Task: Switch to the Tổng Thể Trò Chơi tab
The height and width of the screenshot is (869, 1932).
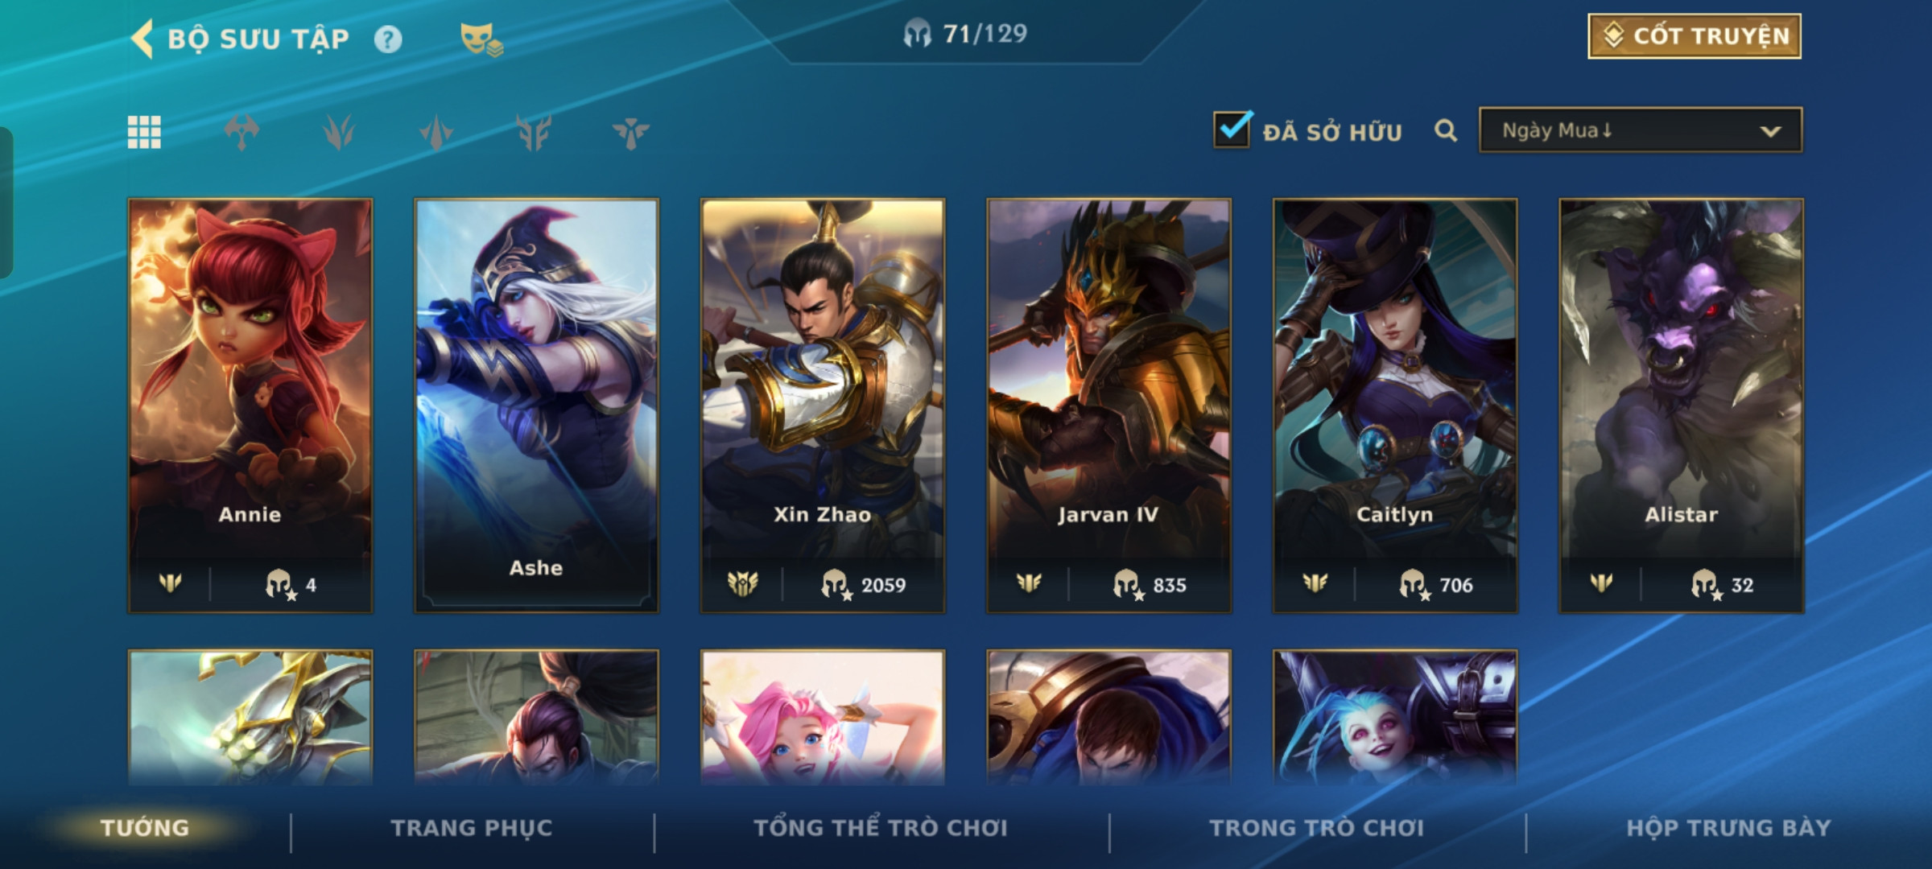Action: pos(881,828)
